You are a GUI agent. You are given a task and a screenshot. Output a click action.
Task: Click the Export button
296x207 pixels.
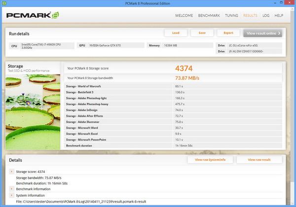[x=228, y=33]
